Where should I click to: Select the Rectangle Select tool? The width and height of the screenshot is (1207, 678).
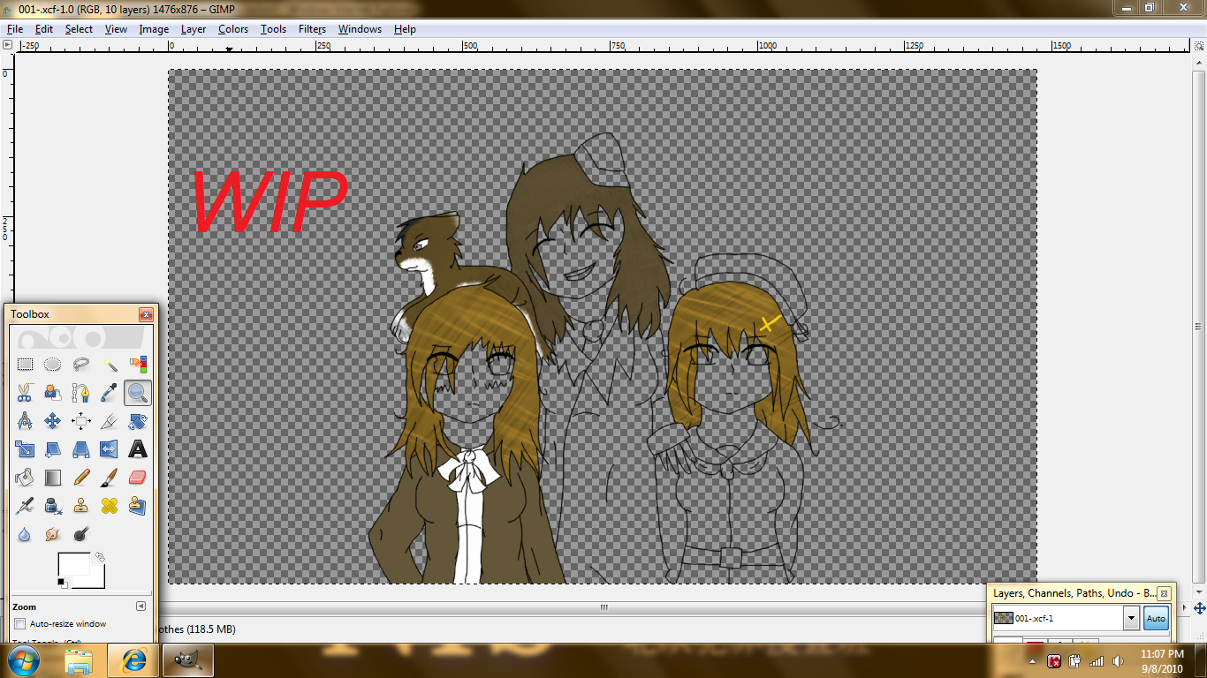(25, 364)
